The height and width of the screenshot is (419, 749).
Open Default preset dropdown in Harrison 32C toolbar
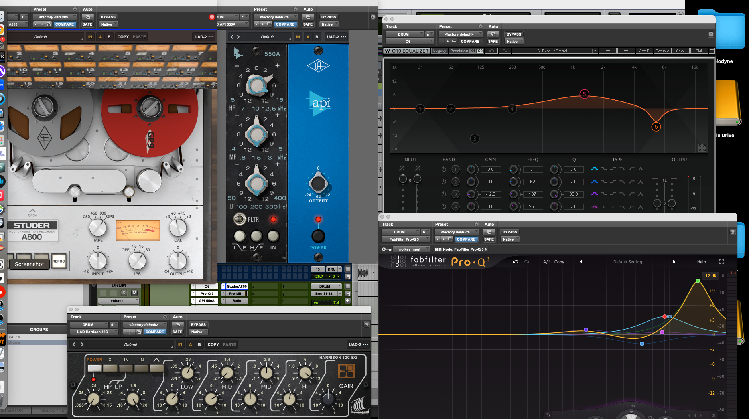tap(130, 344)
